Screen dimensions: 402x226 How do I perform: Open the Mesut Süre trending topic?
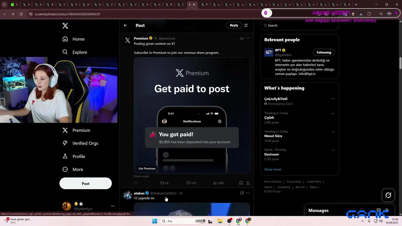click(273, 136)
